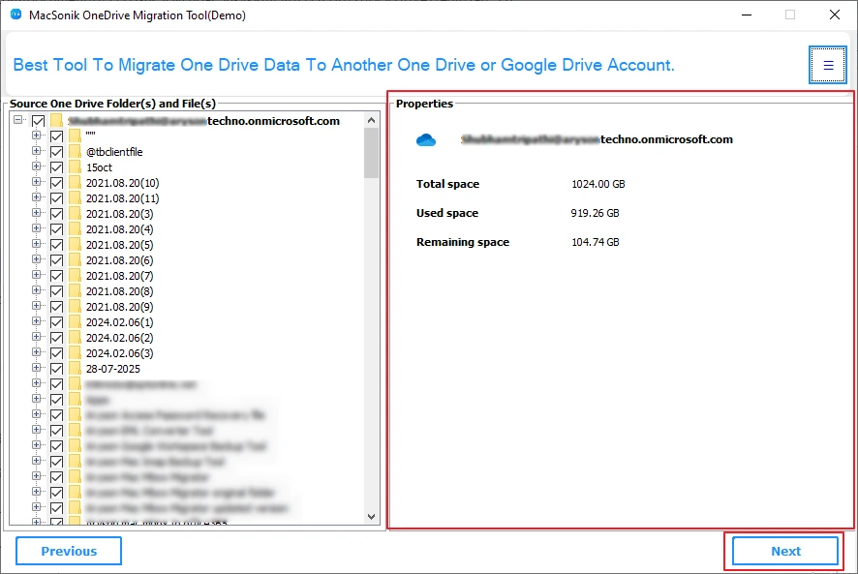Expand the 15oct folder node
This screenshot has width=858, height=574.
[x=36, y=166]
